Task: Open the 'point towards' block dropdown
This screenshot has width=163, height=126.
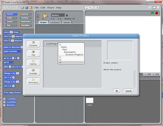Action: coord(19,51)
